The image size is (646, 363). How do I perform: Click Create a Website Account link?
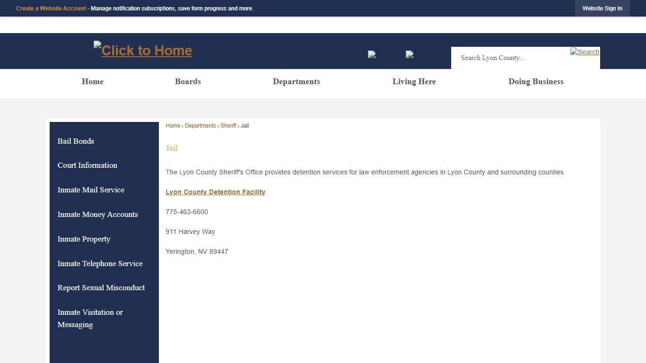(x=51, y=9)
